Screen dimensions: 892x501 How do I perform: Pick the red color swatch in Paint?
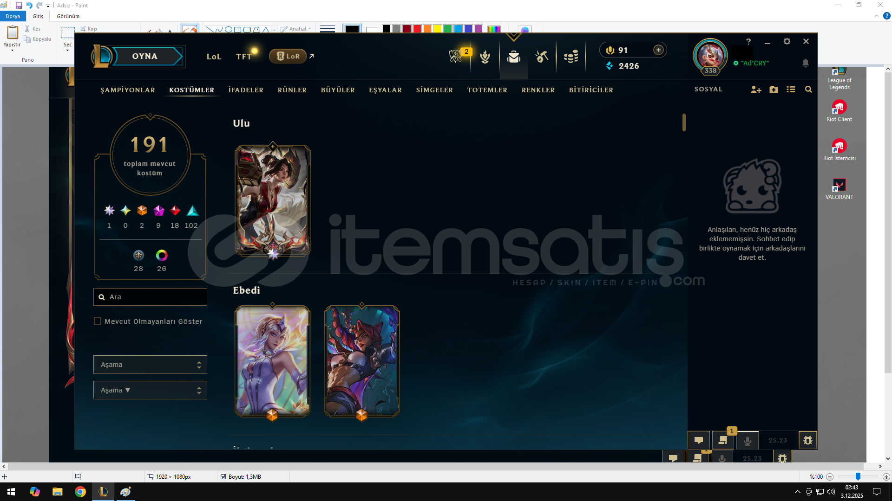pos(417,29)
